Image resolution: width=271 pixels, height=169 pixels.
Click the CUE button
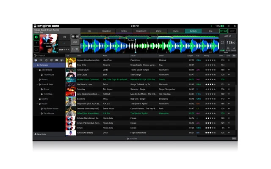click(x=75, y=42)
